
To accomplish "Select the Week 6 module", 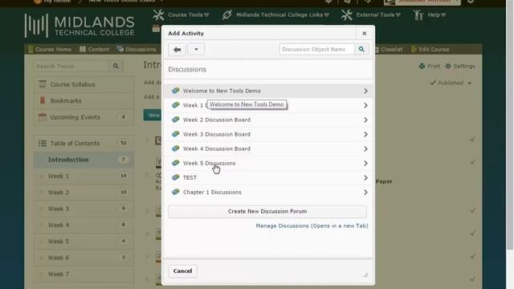I will (x=84, y=258).
